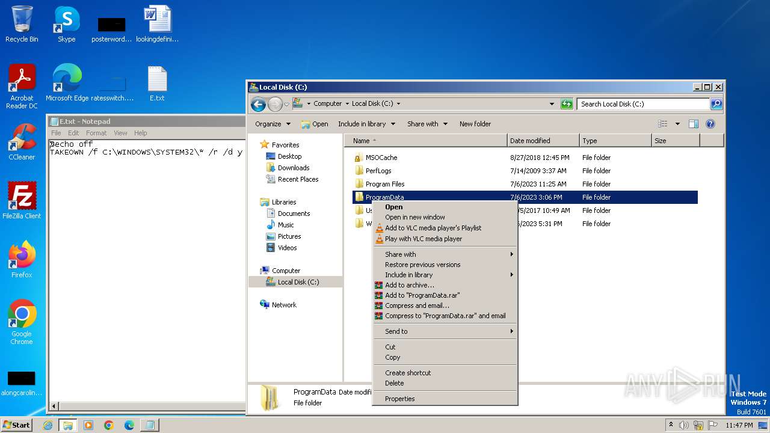
Task: Select Add to VLC media player's Playlist
Action: (445, 228)
